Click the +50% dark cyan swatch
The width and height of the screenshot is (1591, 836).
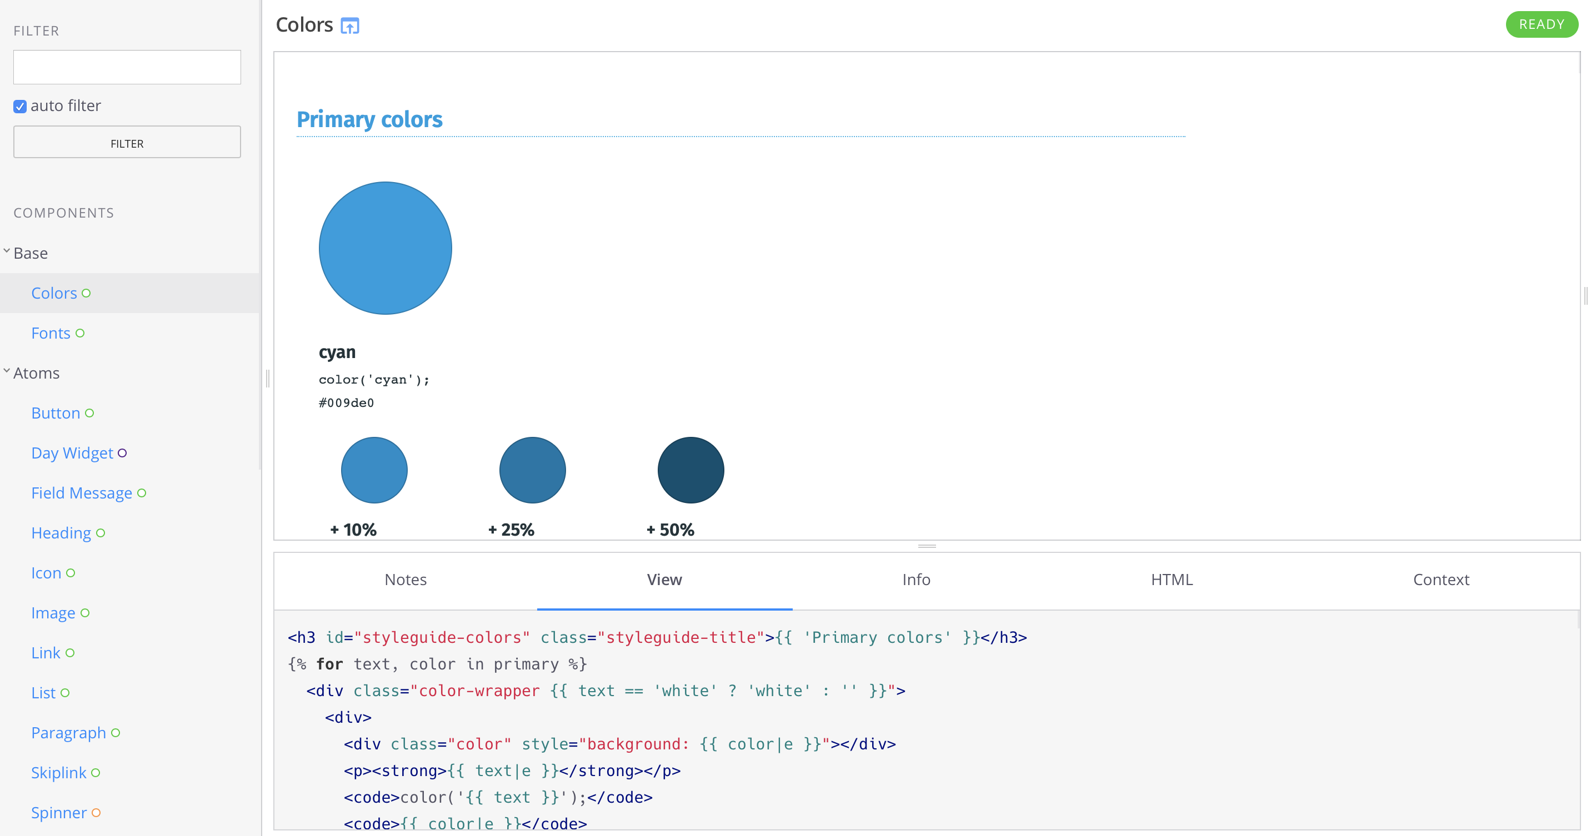[691, 470]
